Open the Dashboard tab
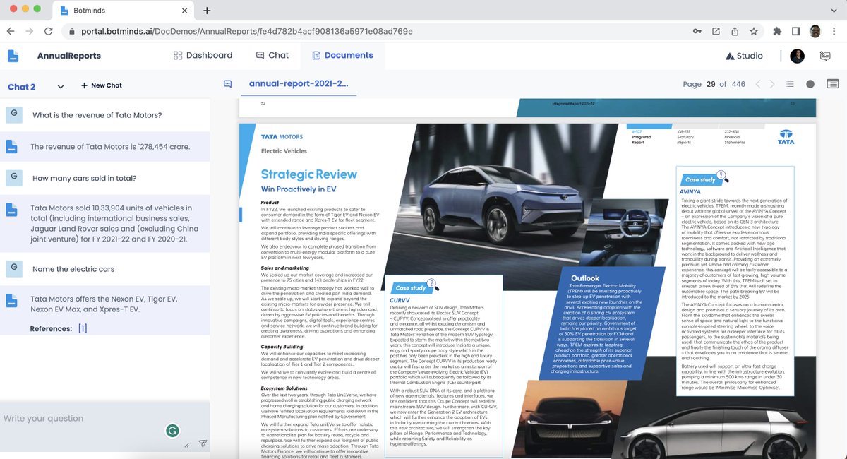The image size is (847, 459). click(x=203, y=55)
